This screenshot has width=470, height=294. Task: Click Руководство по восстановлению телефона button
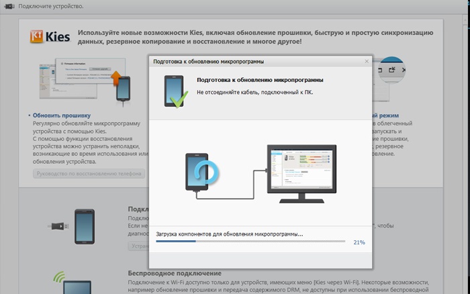tap(89, 174)
